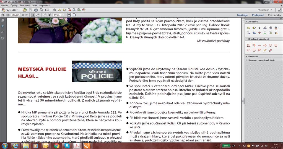Select the Add Text Comment T tool
The image size is (283, 149).
point(259,28)
